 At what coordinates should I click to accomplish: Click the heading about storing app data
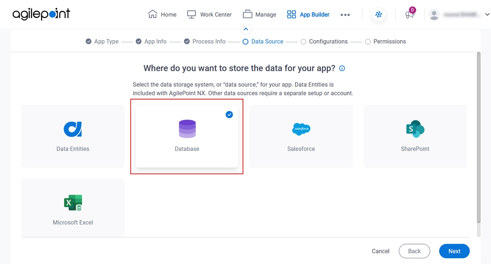239,68
